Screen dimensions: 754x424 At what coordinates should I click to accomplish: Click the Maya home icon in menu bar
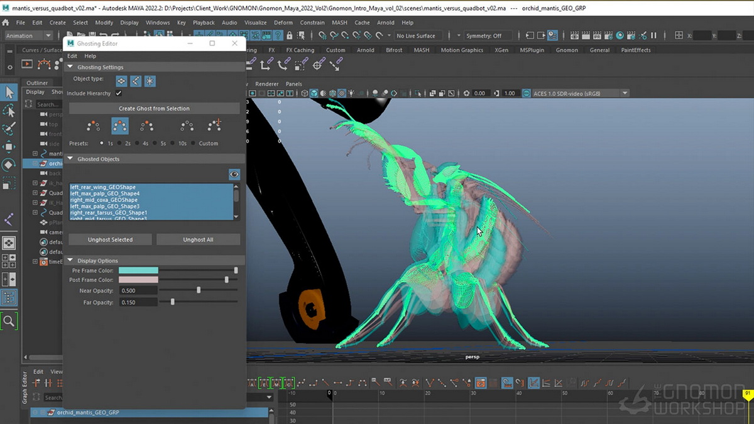6,23
